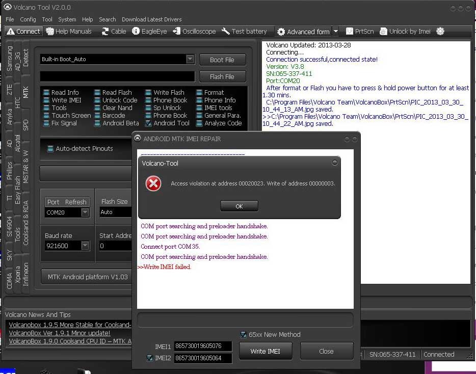Open the Tool menu
This screenshot has width=476, height=374.
pos(47,19)
